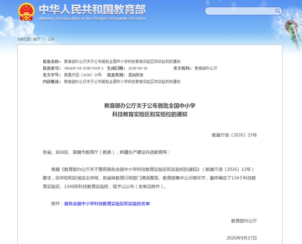Click the paragraph line starting with 根据
The image size is (302, 244).
coord(152,169)
